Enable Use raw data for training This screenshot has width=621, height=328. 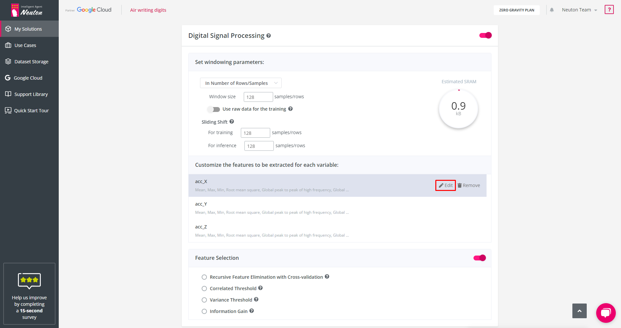[x=213, y=109]
